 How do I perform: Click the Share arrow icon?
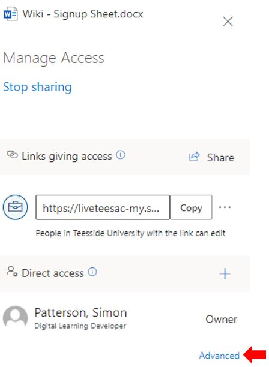(194, 156)
